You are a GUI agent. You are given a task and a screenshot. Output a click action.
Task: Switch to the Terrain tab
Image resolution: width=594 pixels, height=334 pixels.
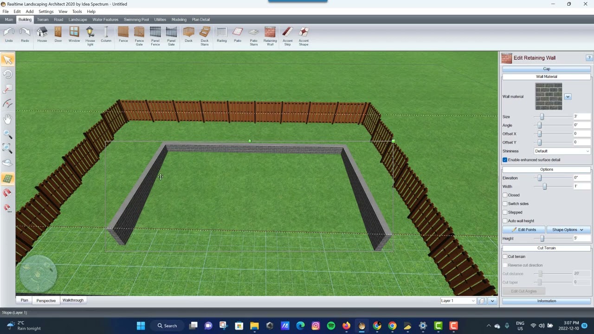[x=43, y=19]
